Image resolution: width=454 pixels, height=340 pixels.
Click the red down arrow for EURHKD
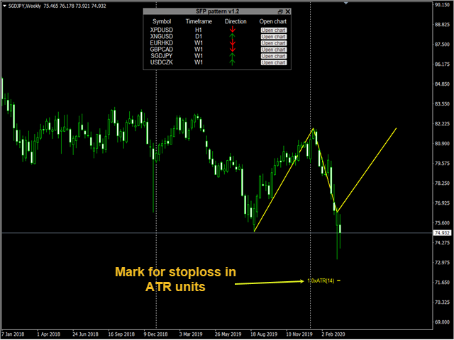pyautogui.click(x=232, y=42)
